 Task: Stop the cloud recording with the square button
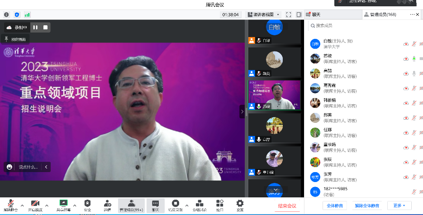[45, 27]
